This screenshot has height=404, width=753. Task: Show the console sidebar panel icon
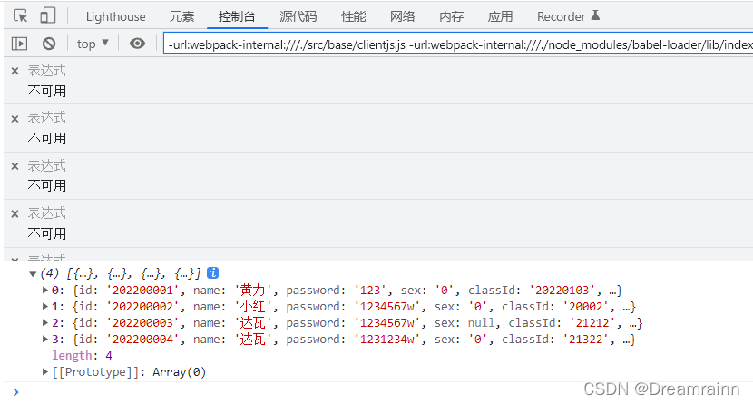[x=19, y=44]
